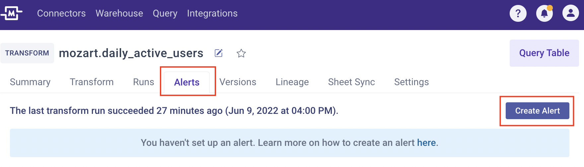
Task: Switch to the Transform tab
Action: click(x=92, y=82)
